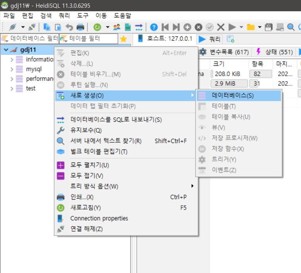Click the post changes checkmark icon
This screenshot has width=301, height=273.
tap(210, 27)
